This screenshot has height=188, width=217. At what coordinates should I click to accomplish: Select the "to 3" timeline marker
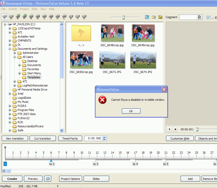click(x=96, y=164)
